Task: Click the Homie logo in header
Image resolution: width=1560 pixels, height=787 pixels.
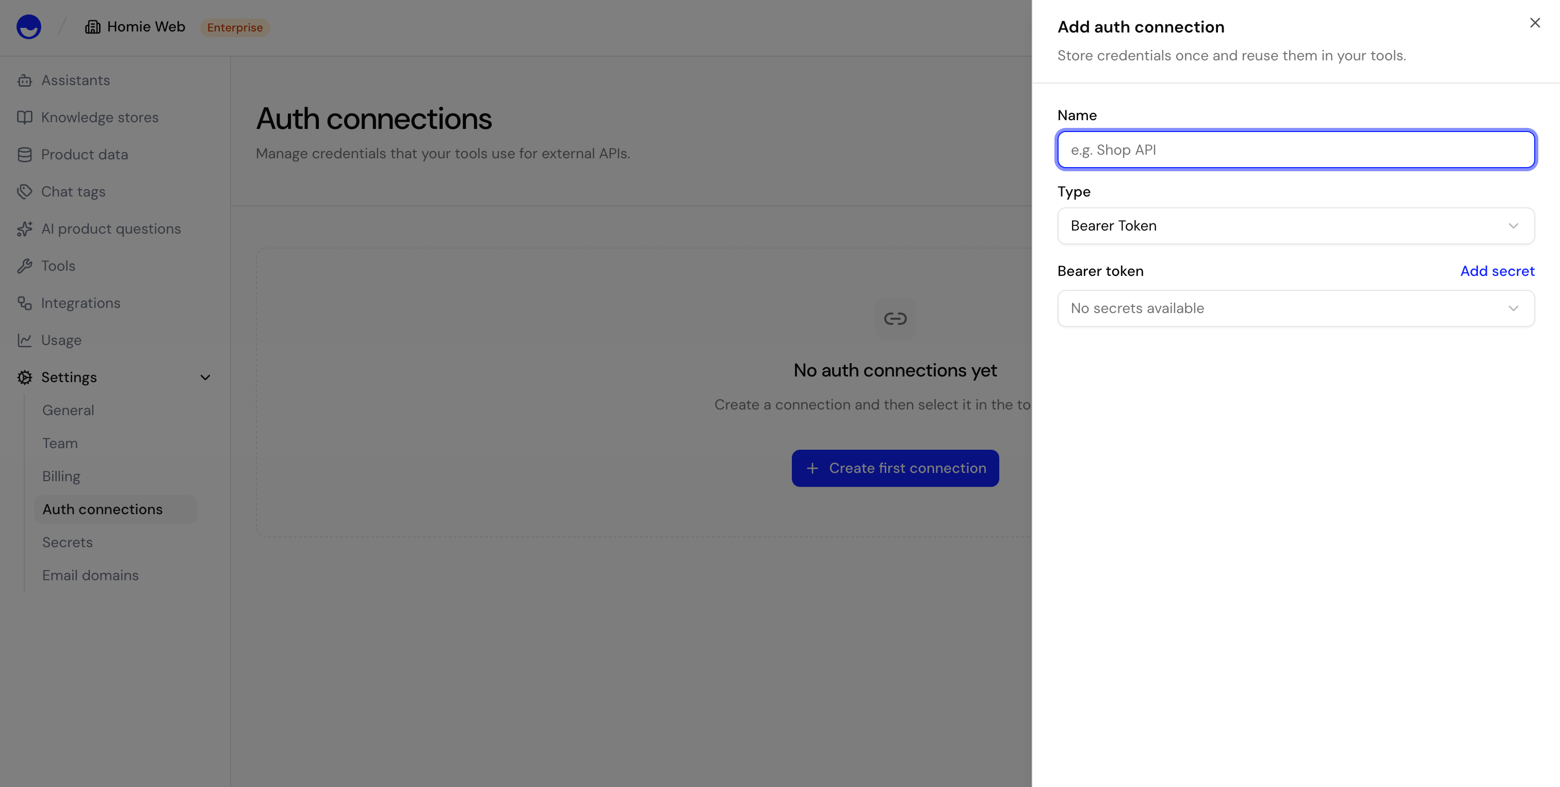Action: coord(28,27)
